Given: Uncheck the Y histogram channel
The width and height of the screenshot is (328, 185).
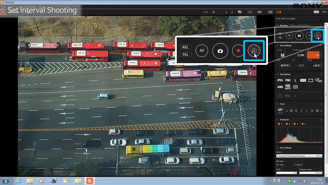Looking at the screenshot, I should (x=279, y=124).
